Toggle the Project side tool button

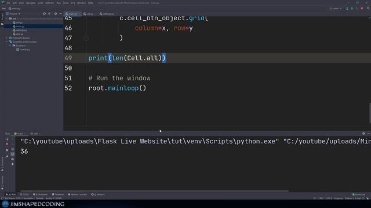click(x=2, y=19)
